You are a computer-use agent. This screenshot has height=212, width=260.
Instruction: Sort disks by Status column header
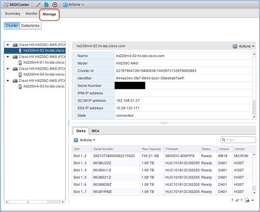208,149
